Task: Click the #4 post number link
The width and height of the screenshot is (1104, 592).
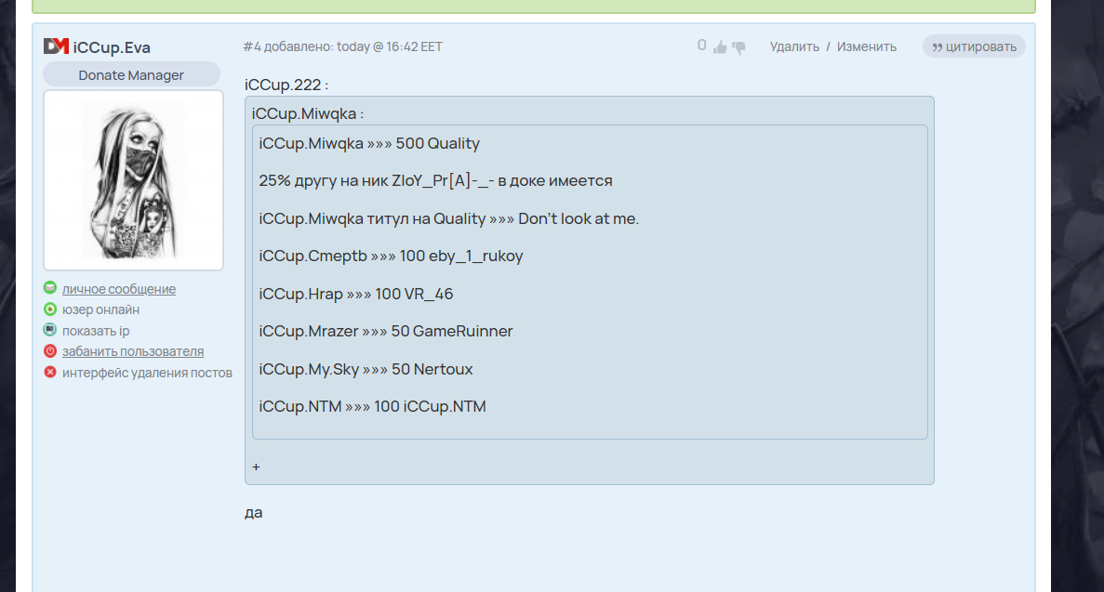Action: tap(252, 46)
